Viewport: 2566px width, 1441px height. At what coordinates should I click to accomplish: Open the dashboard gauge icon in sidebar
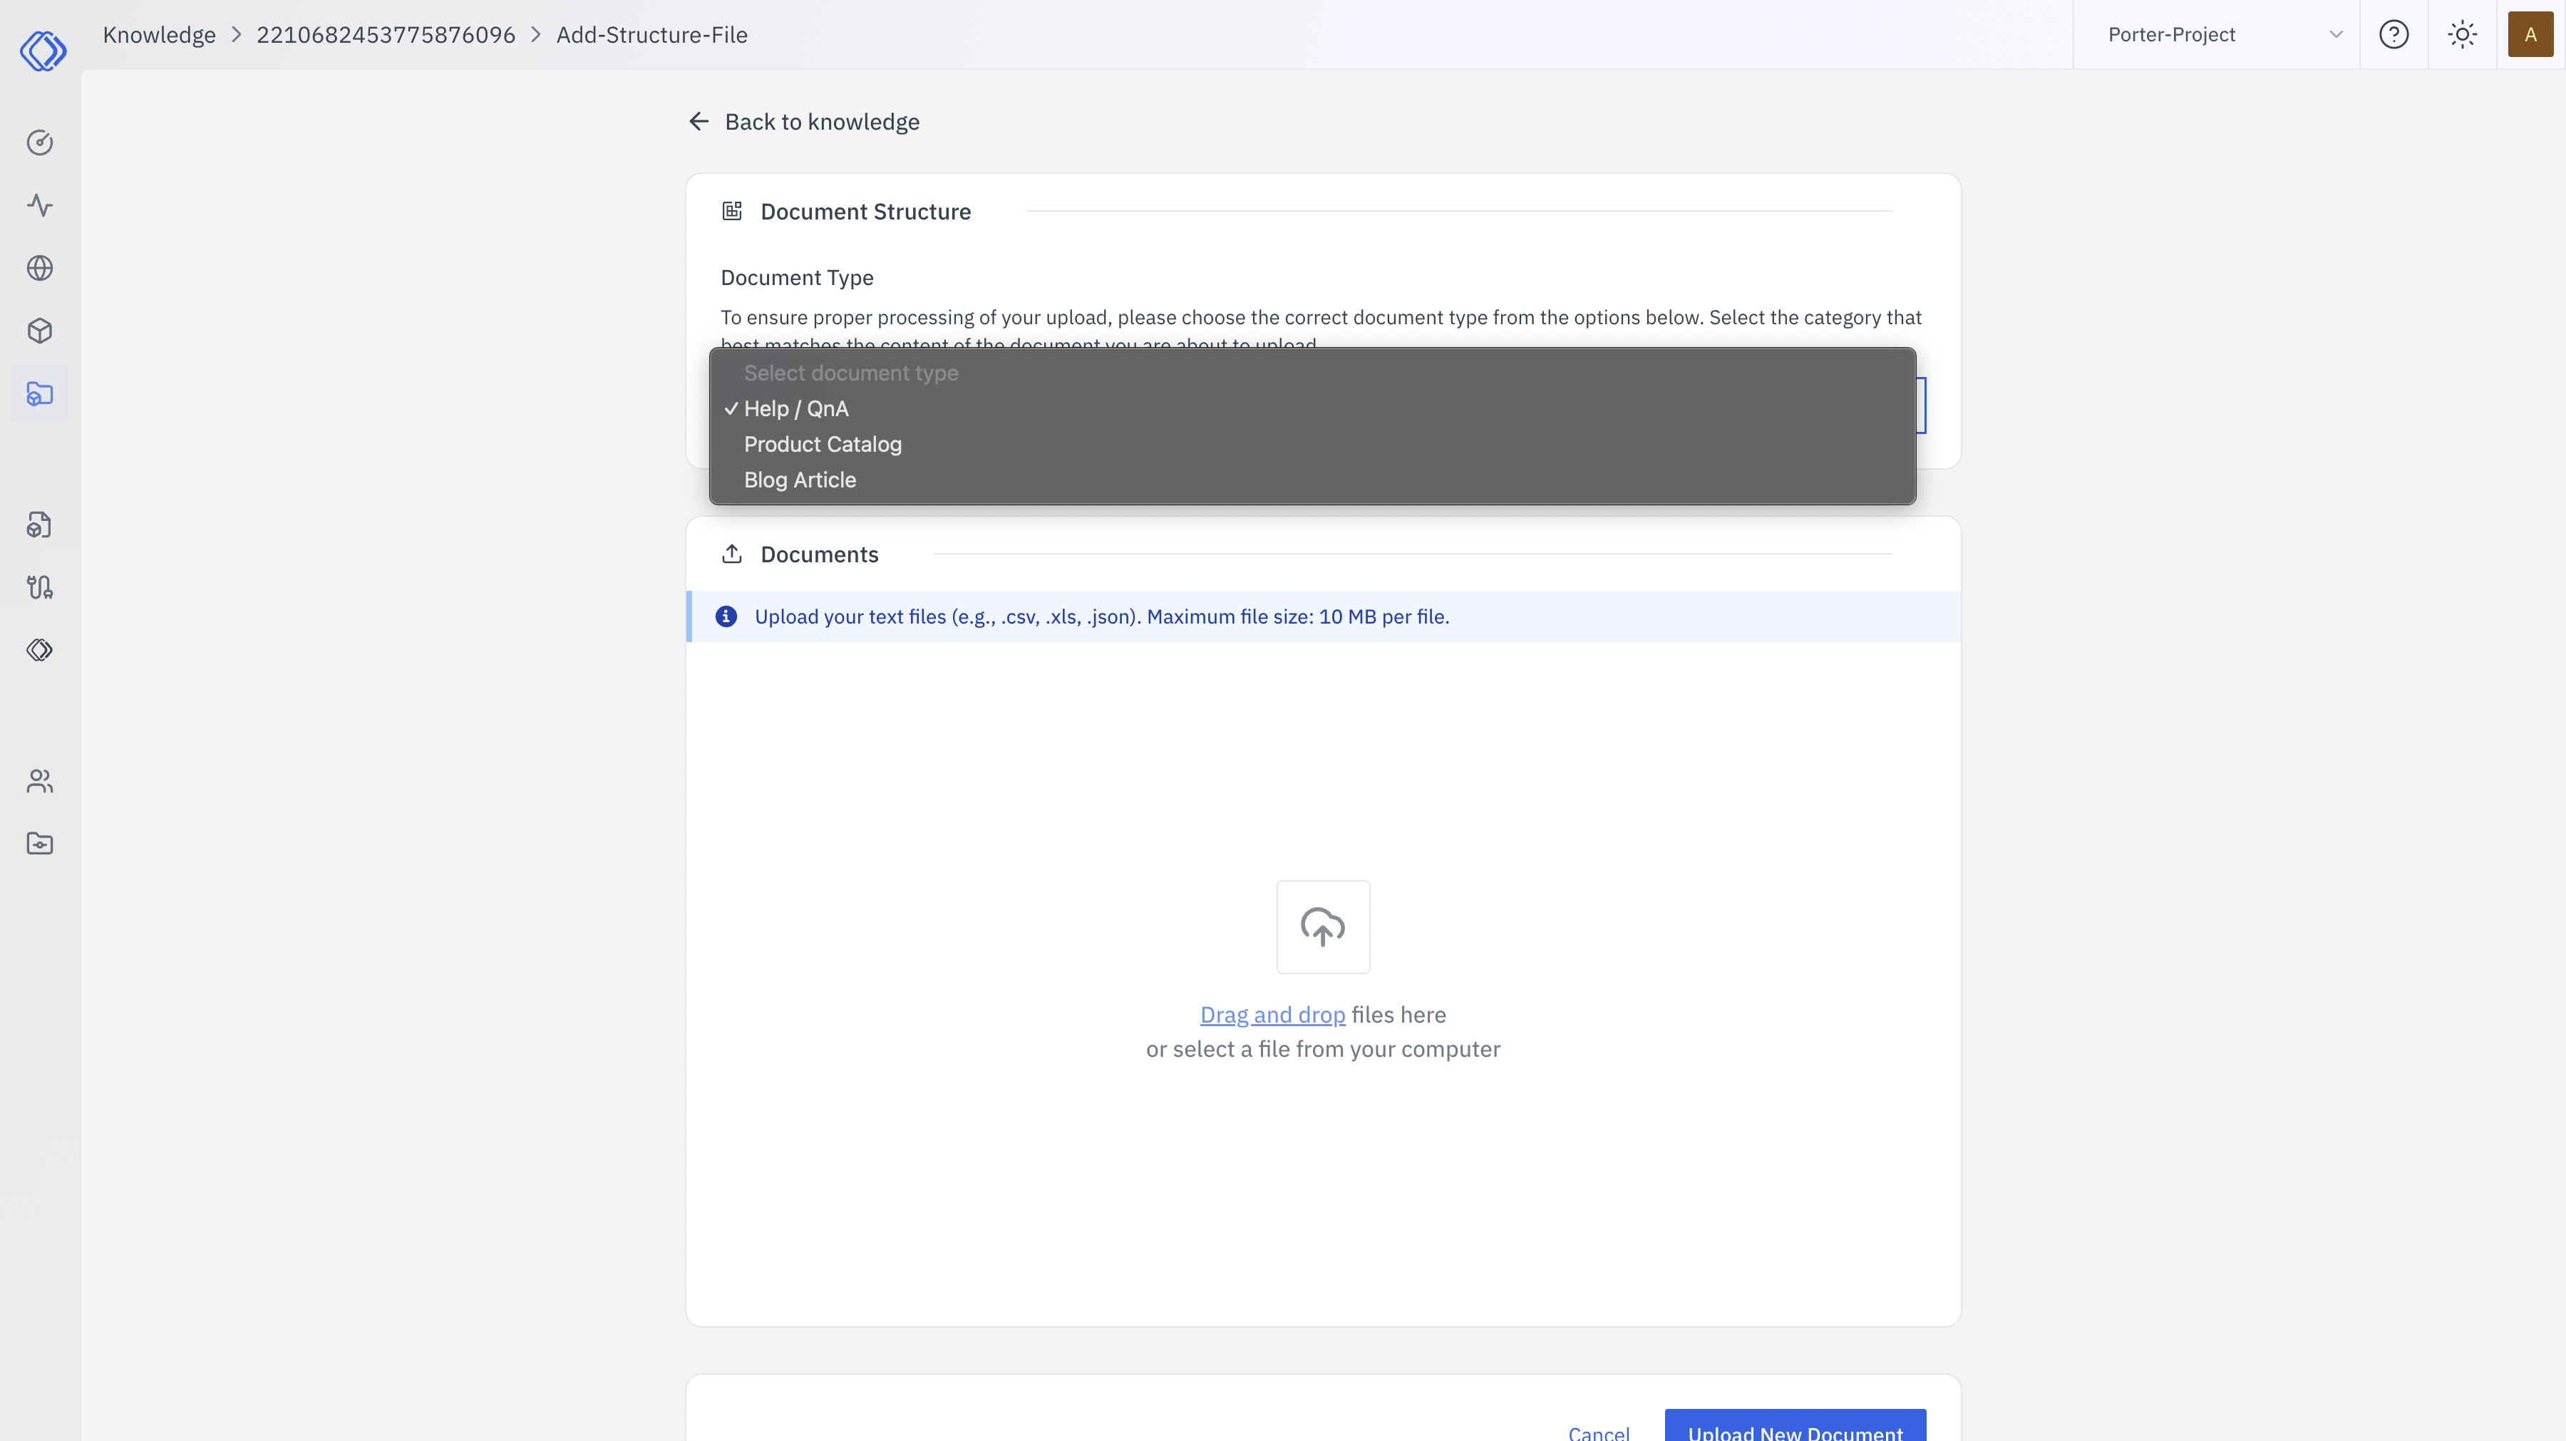40,143
